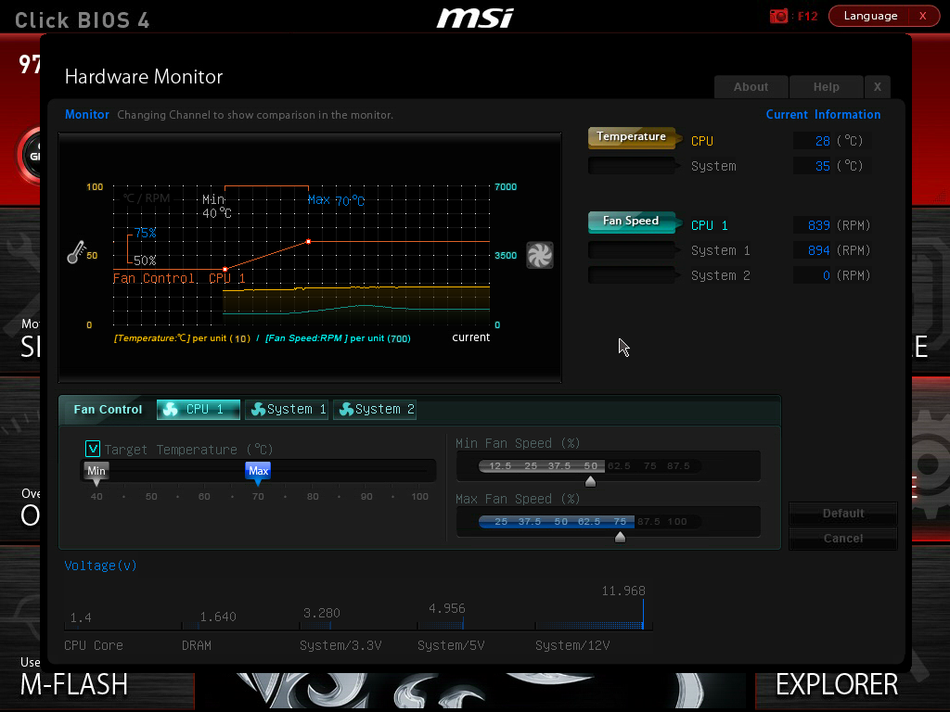Click the fan icon right of graph
The image size is (950, 712).
pos(539,255)
